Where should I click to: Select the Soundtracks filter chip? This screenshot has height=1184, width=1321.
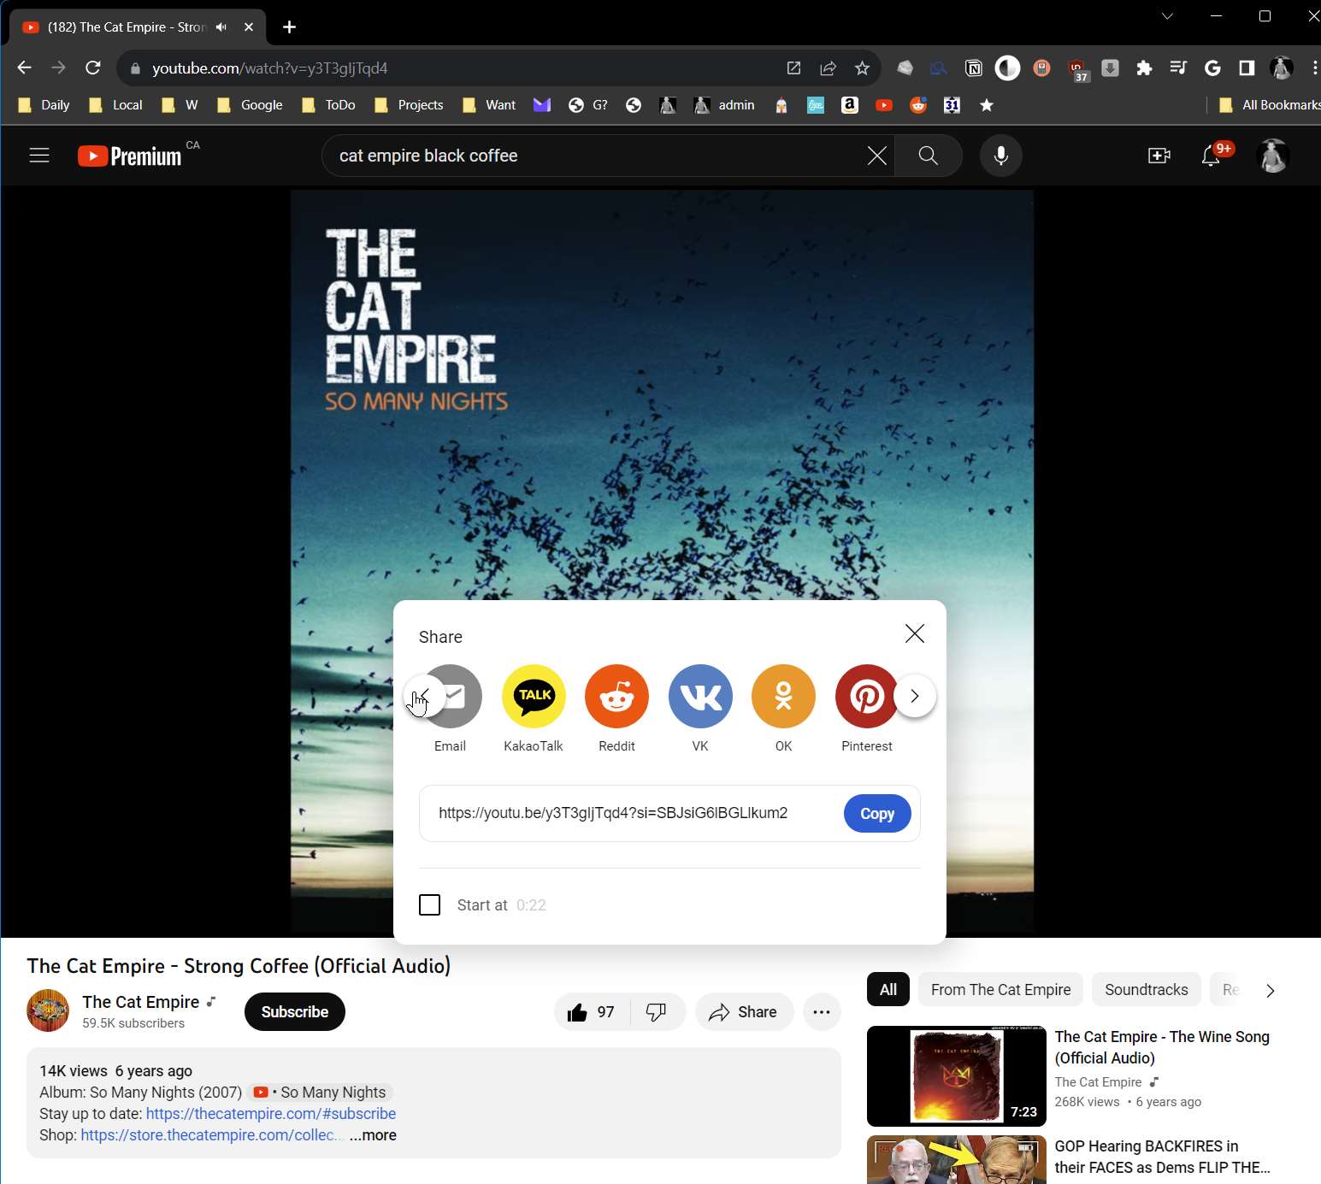coord(1146,990)
